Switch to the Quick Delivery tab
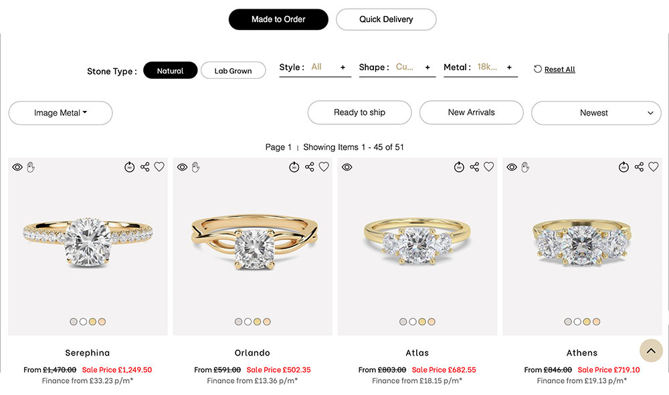The height and width of the screenshot is (395, 669). [386, 19]
